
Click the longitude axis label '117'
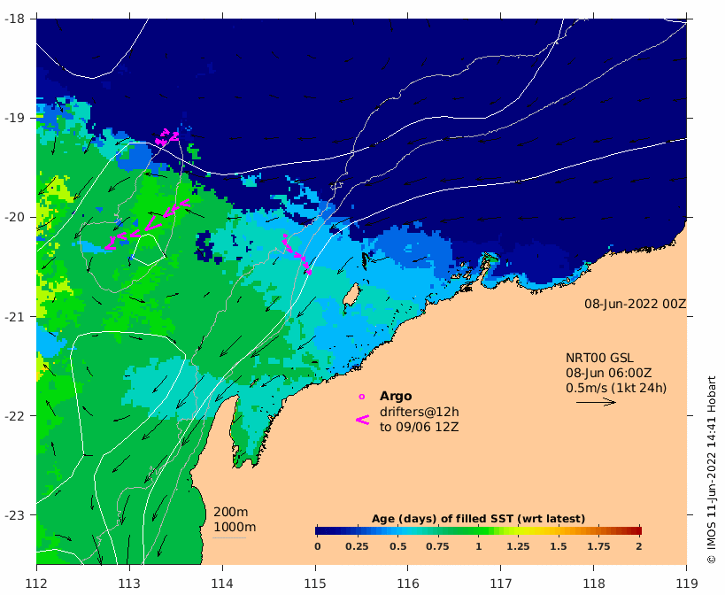click(501, 583)
